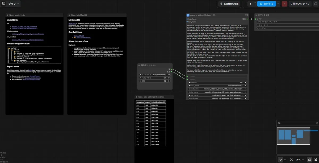The image size is (319, 163).
Task: Open minimap settings sliders icon
Action: (x=279, y=123)
